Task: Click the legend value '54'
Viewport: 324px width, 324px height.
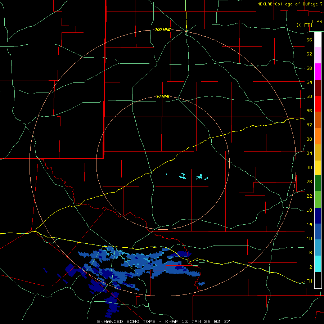Action: (309, 82)
